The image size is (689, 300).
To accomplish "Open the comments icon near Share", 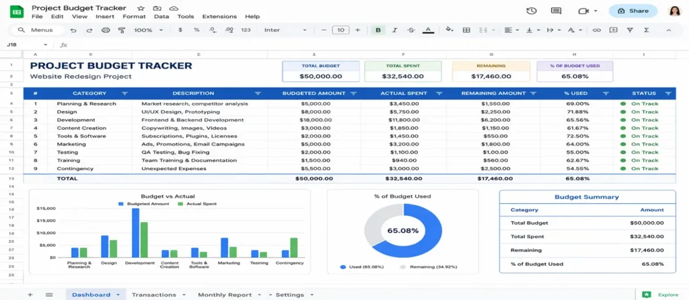I will pos(556,11).
